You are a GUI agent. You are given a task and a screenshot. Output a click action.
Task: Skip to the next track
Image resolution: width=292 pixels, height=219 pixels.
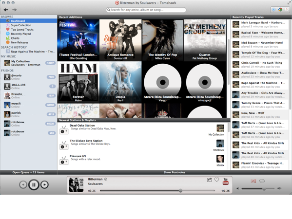click(44, 184)
